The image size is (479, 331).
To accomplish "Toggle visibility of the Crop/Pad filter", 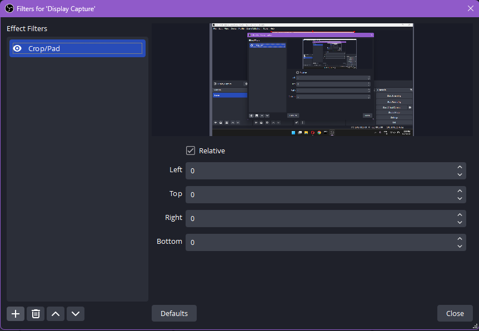I will click(x=17, y=48).
